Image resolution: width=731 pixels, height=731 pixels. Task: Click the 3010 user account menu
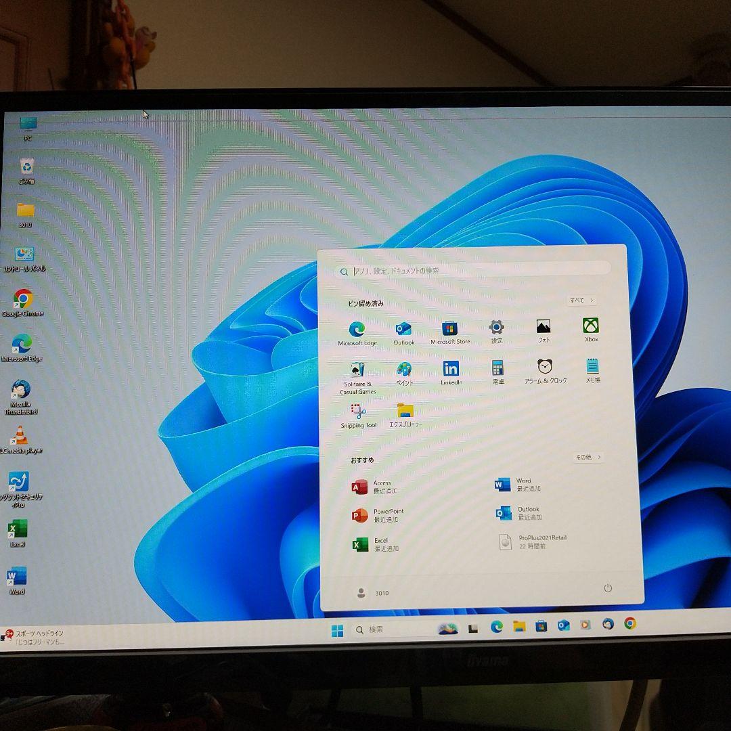372,592
